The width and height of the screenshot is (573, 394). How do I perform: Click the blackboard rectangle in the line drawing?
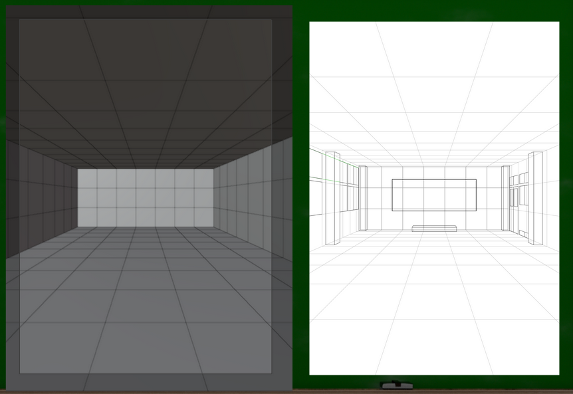434,195
